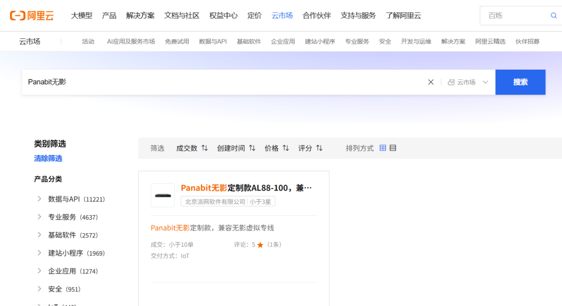Click the 清除筛选 link
562x306 pixels.
[x=48, y=158]
